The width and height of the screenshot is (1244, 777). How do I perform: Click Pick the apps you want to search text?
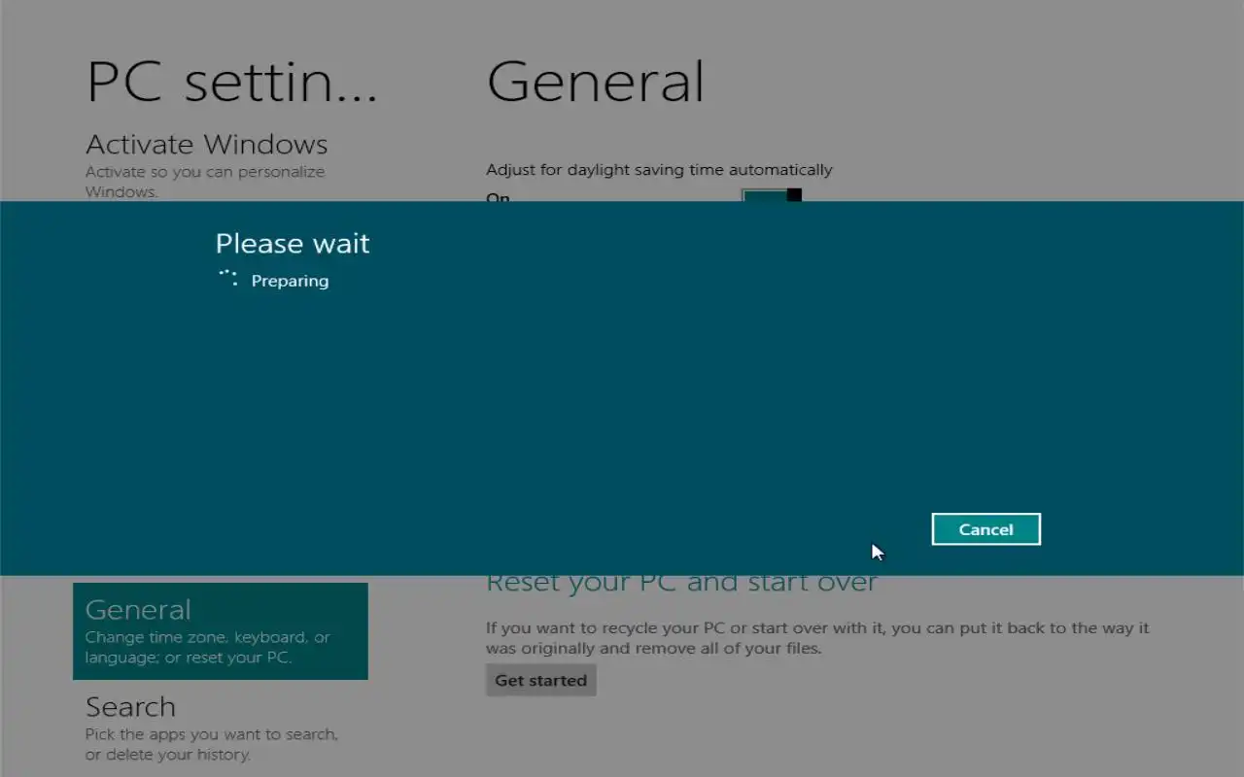212,744
